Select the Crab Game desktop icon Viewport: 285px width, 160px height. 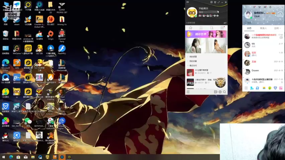click(x=39, y=79)
